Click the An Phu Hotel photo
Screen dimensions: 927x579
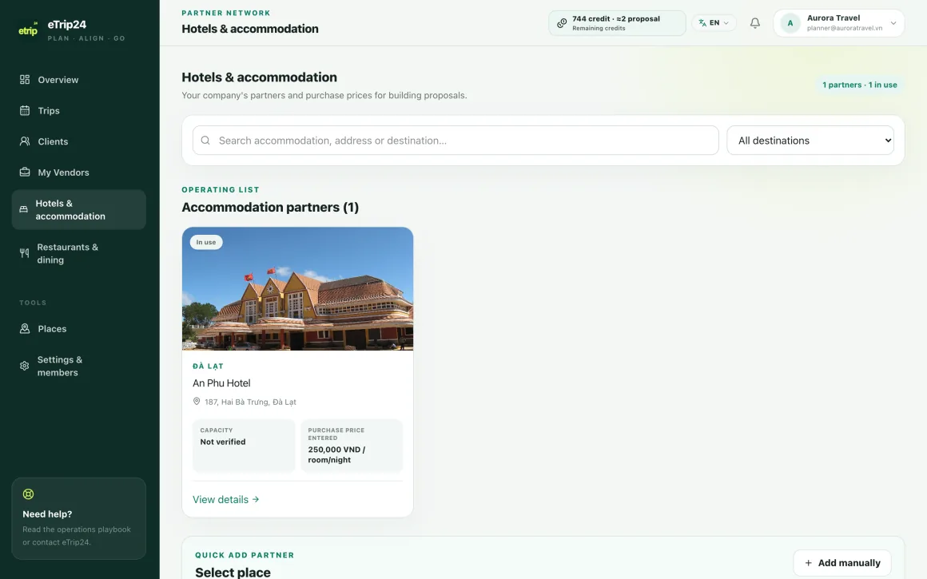coord(297,288)
